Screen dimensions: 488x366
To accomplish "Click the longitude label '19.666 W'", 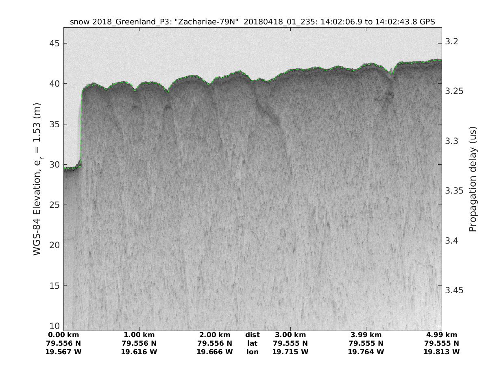I will pyautogui.click(x=215, y=352).
